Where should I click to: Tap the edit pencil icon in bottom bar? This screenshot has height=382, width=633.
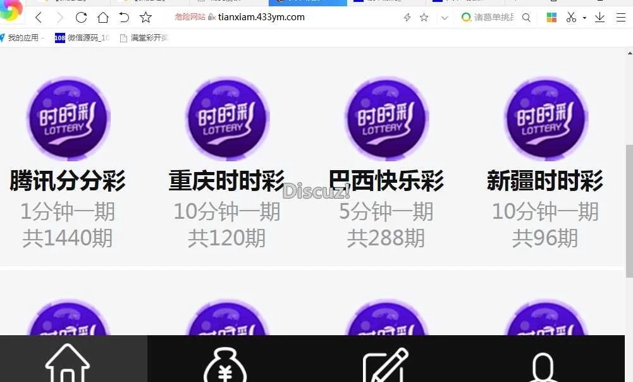click(384, 364)
